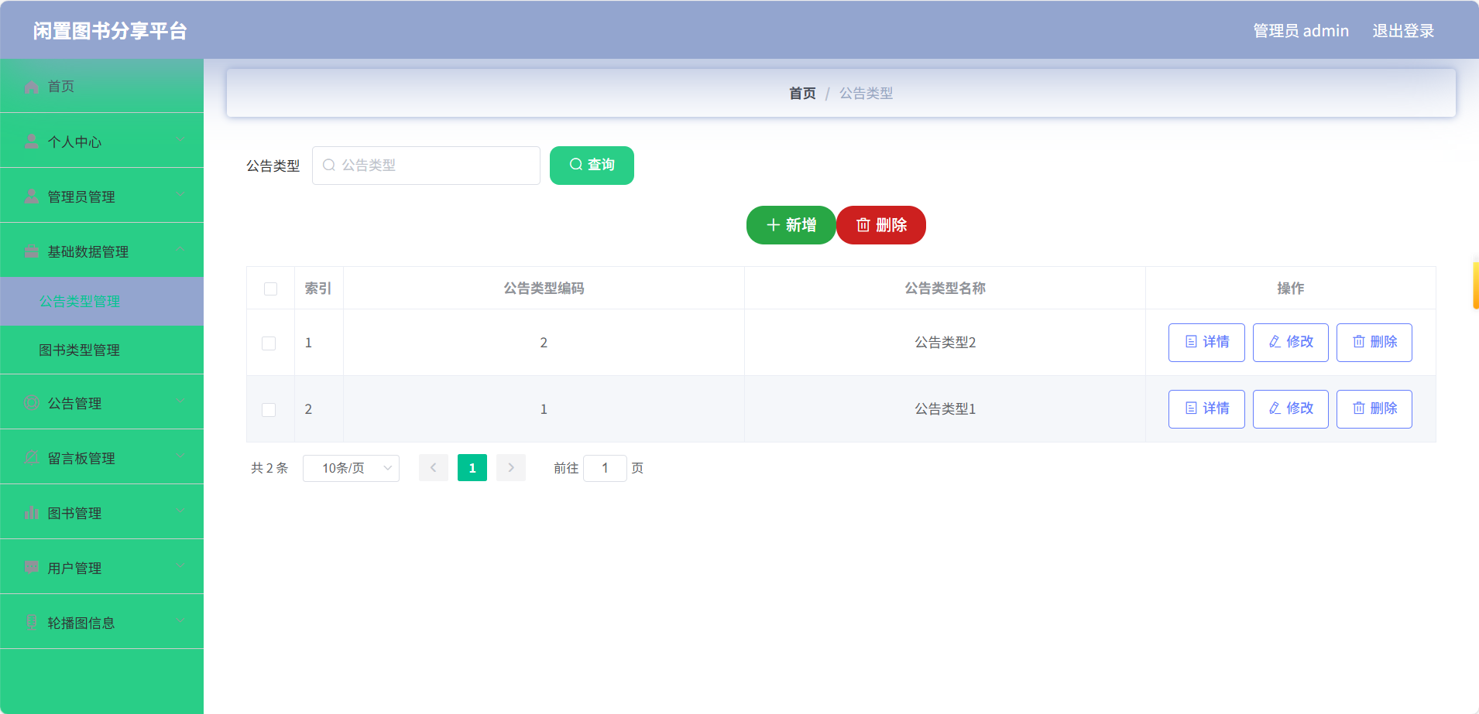The width and height of the screenshot is (1479, 714).
Task: Click the briefcase icon next to 基础数据管理
Action: point(31,251)
